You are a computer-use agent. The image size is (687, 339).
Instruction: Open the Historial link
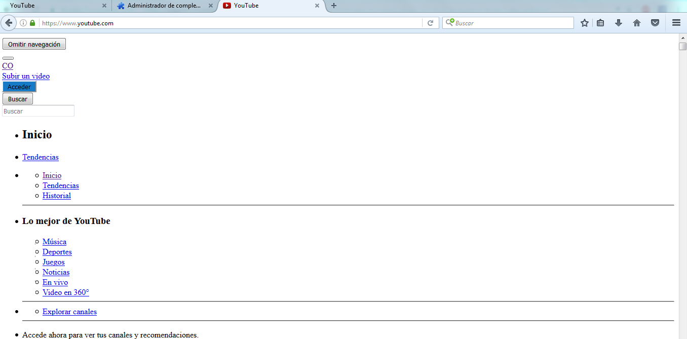point(57,196)
